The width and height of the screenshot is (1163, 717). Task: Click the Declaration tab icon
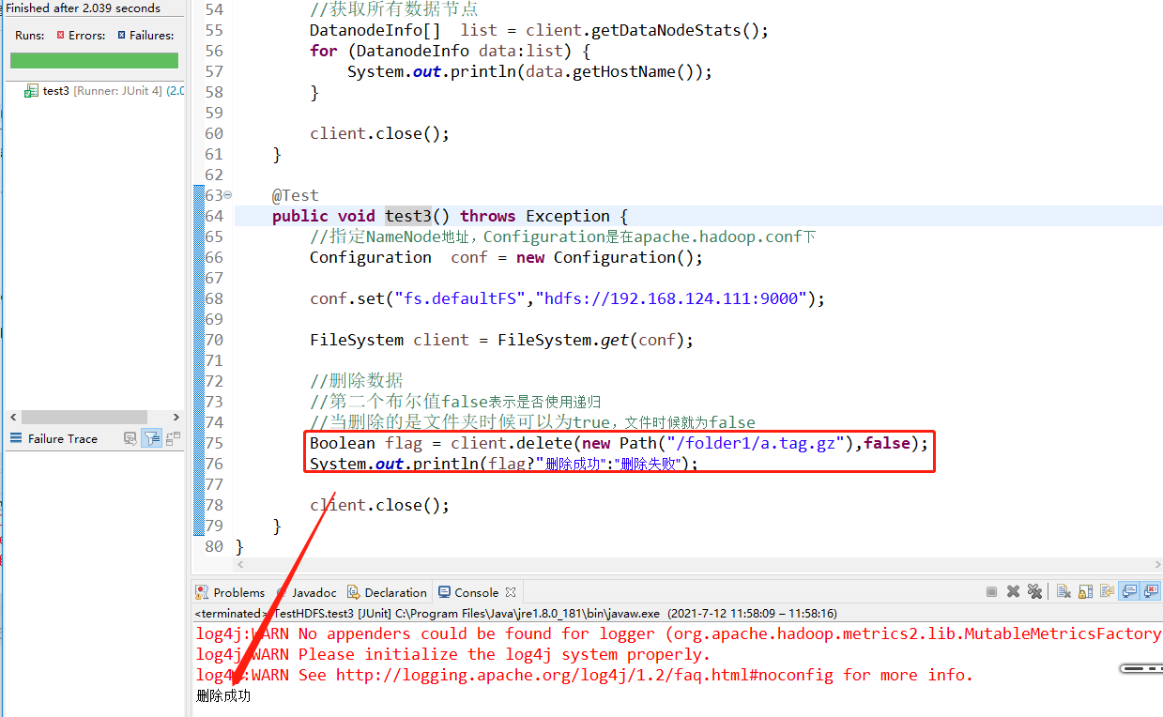pyautogui.click(x=353, y=592)
